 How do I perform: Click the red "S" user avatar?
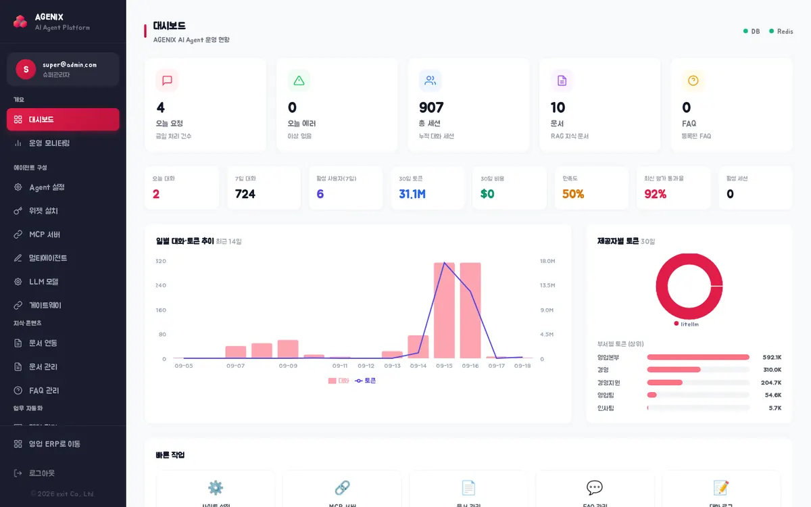click(26, 69)
